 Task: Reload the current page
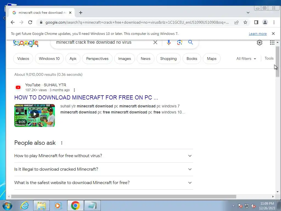coord(30,22)
